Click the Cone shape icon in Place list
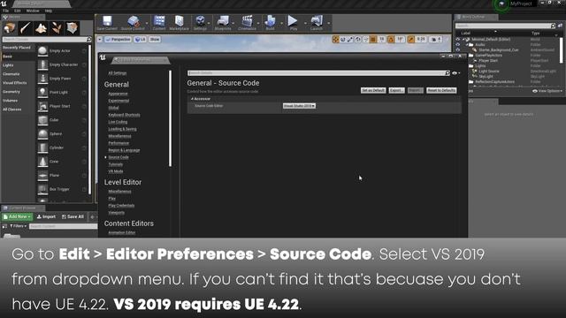The height and width of the screenshot is (318, 566). pos(42,162)
